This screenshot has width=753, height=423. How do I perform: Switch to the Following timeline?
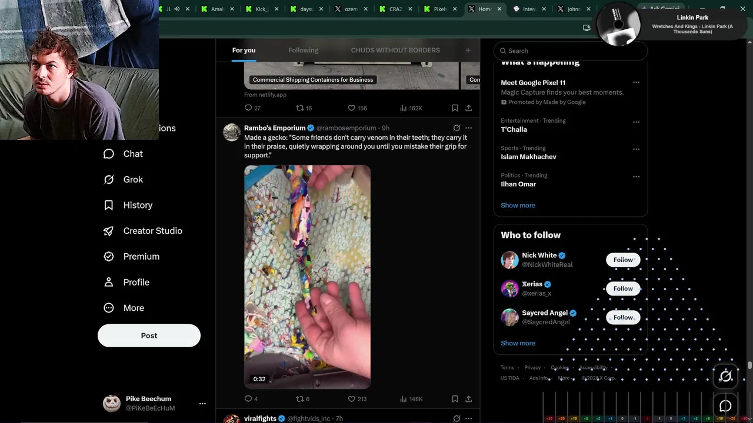pos(303,50)
